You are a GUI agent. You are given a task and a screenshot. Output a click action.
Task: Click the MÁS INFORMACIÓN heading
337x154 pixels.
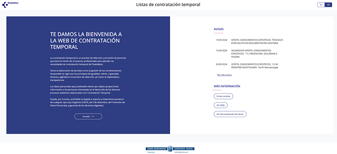(x=227, y=86)
